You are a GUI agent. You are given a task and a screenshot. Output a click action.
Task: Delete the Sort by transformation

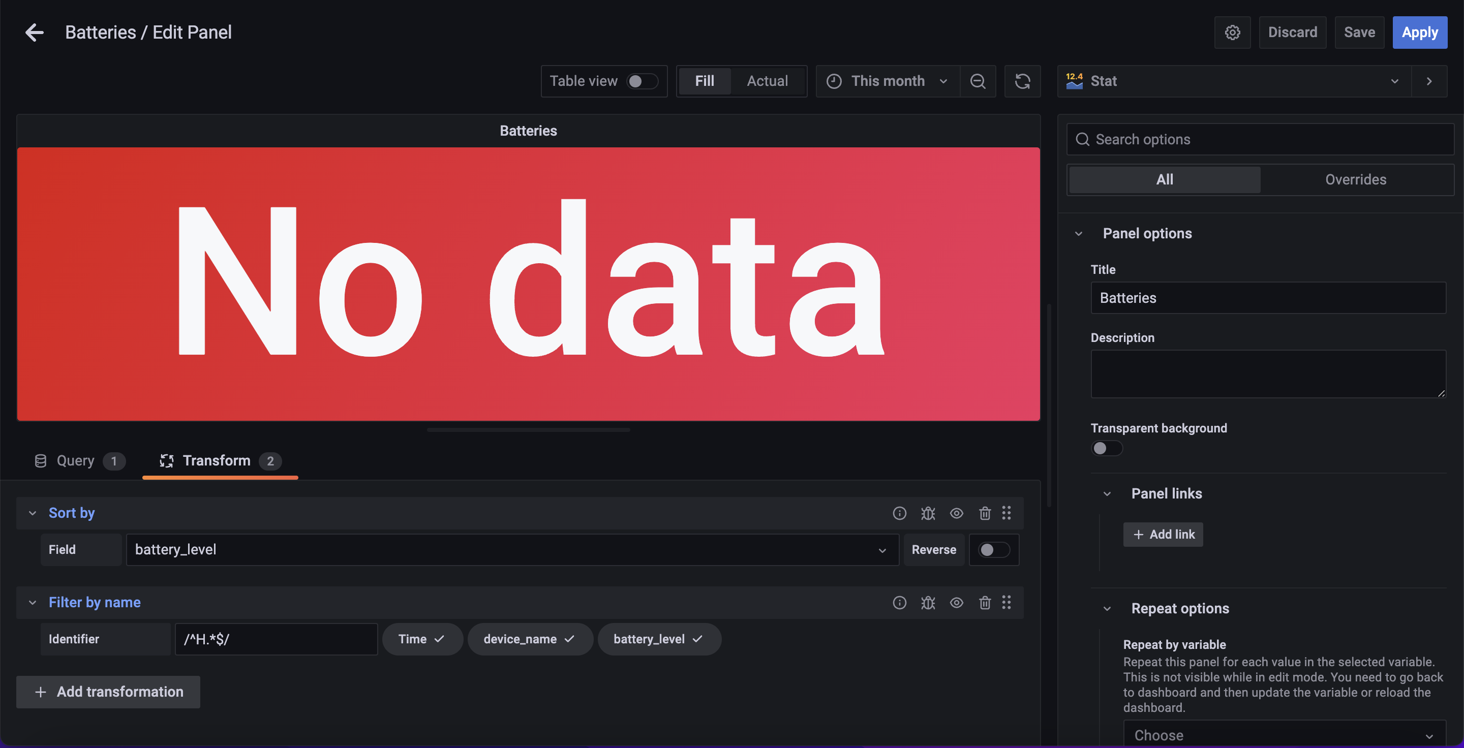(984, 513)
